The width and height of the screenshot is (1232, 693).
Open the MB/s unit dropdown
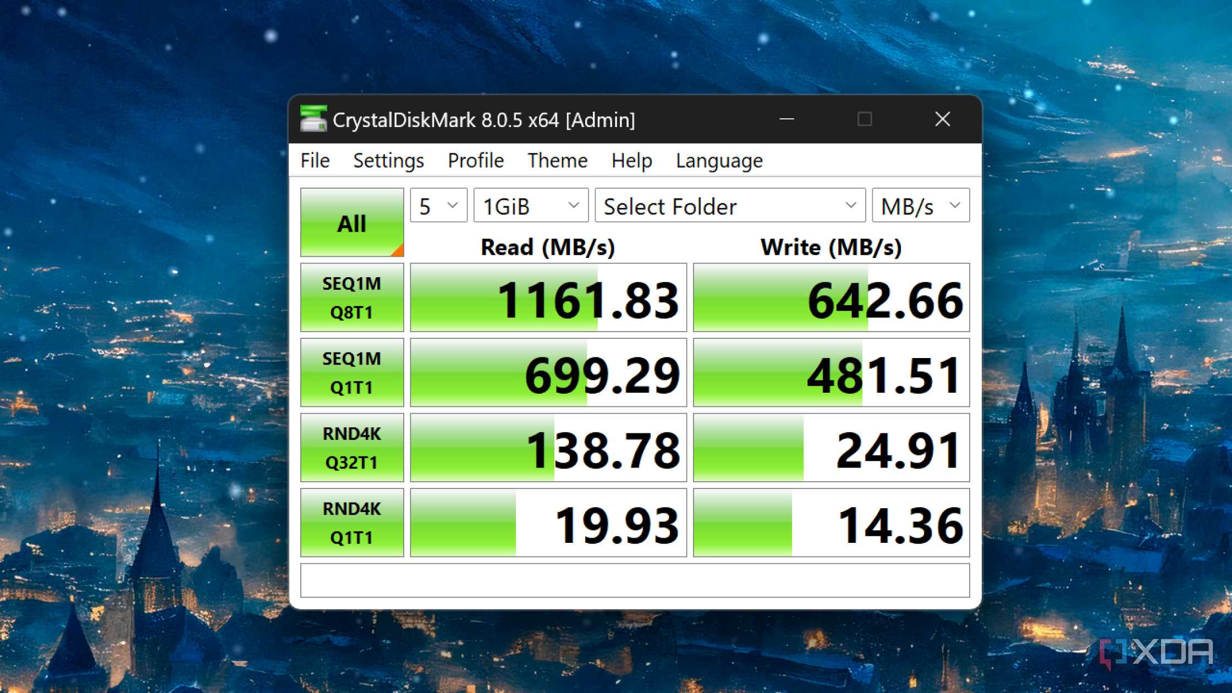(921, 206)
